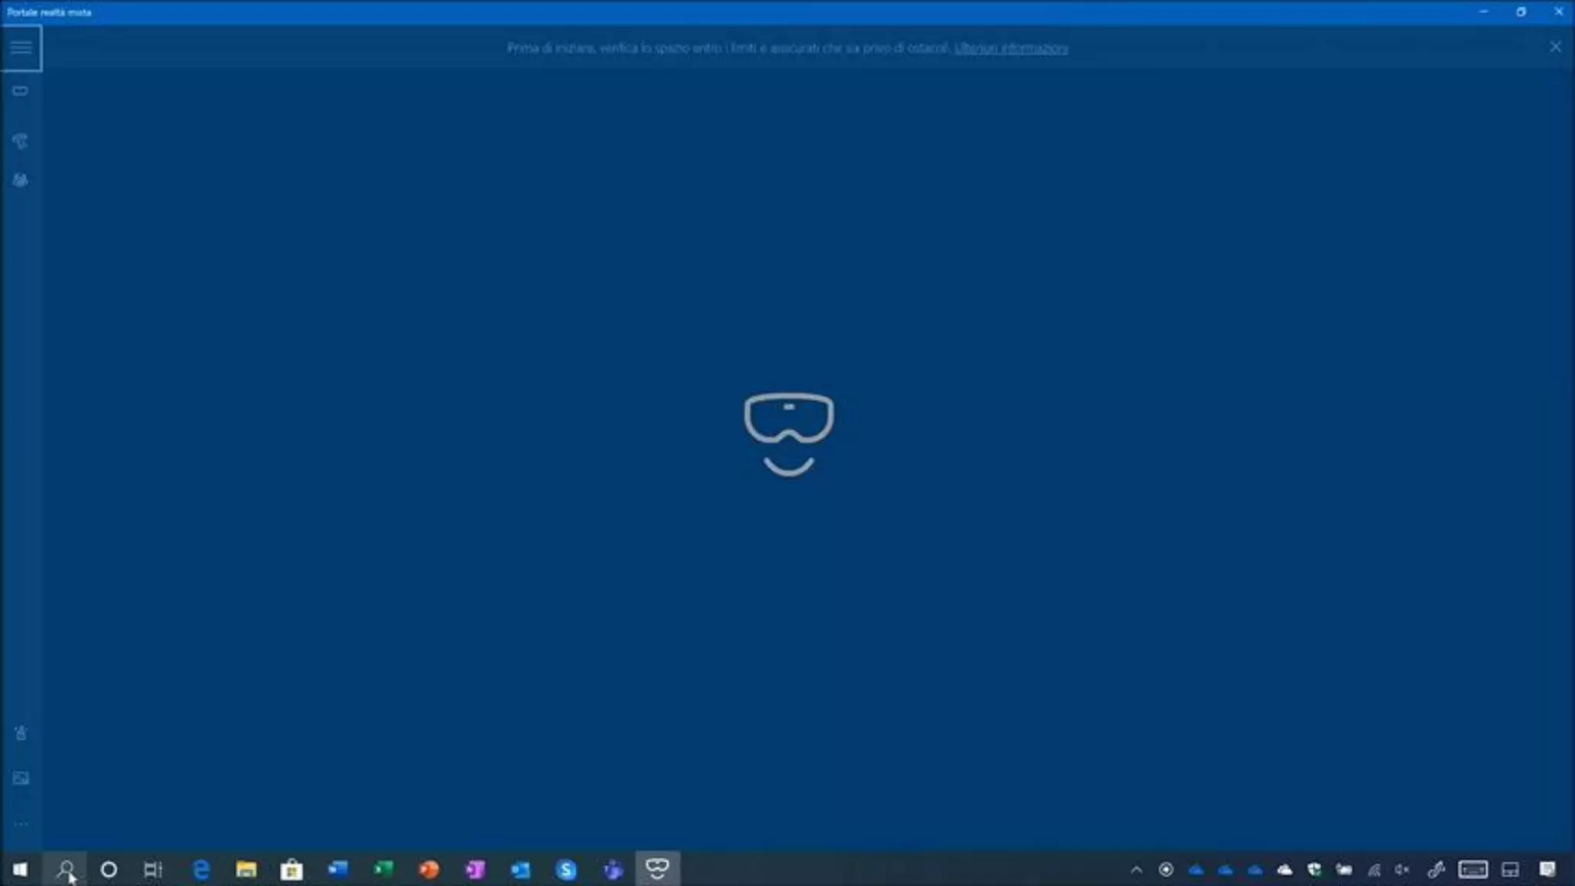Click the headset icon in sidebar

click(21, 91)
